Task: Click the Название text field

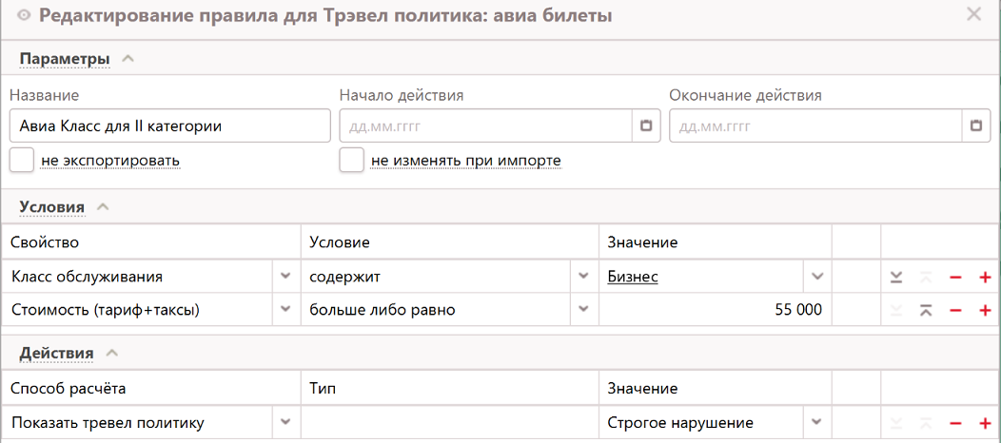Action: tap(169, 125)
